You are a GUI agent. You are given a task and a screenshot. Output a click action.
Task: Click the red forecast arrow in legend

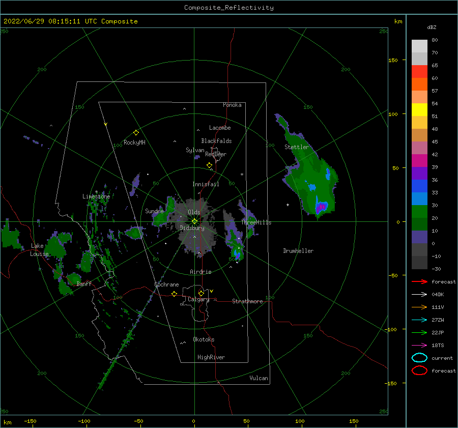coord(419,281)
